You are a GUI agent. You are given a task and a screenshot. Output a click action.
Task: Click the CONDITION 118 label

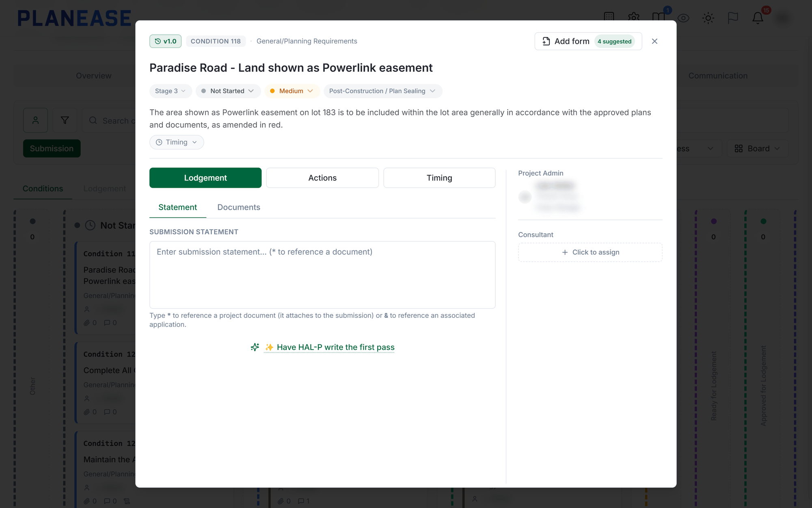[x=216, y=41]
